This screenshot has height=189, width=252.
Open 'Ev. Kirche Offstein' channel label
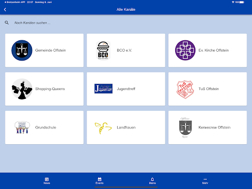coord(214,50)
